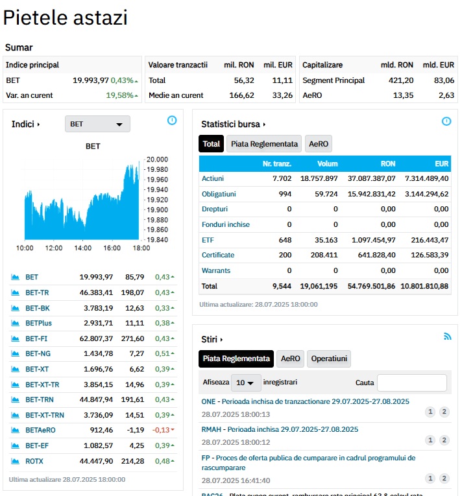Switch to the Operatiuni news tab
This screenshot has height=496, width=460.
coord(329,359)
